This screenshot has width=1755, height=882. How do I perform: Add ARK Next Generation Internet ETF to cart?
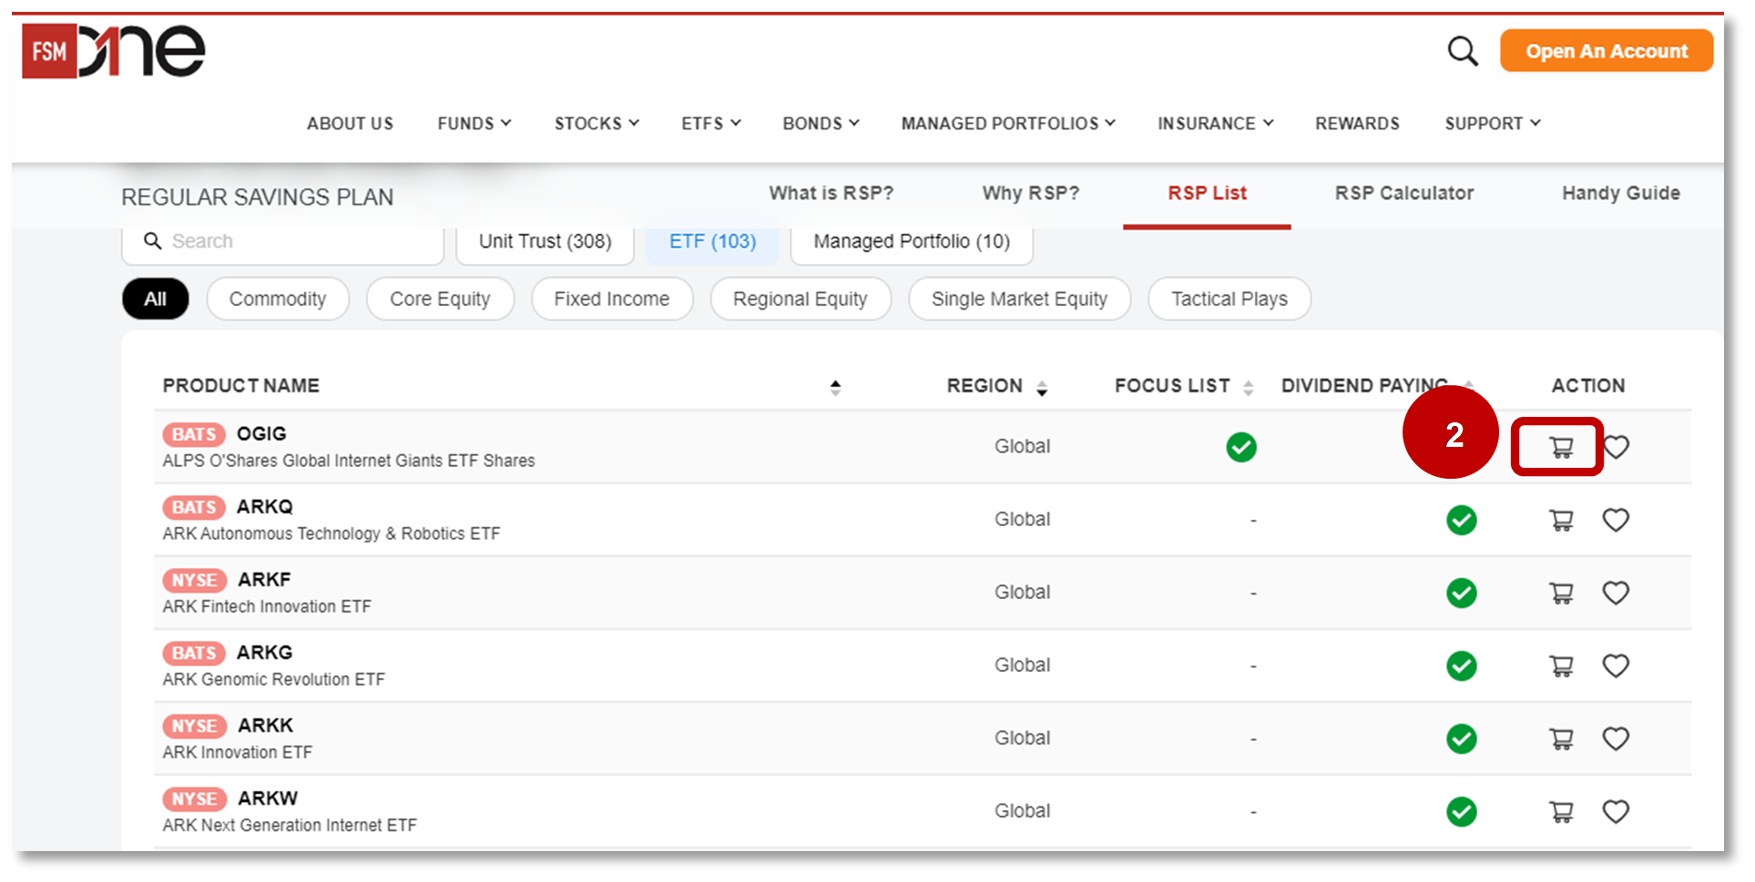[x=1559, y=811]
